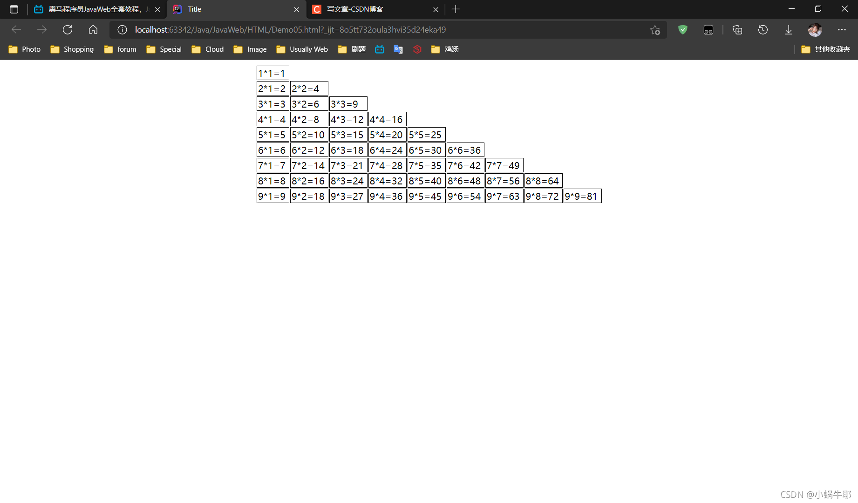This screenshot has width=858, height=503.
Task: Click the 7*2=14 table cell
Action: (309, 165)
